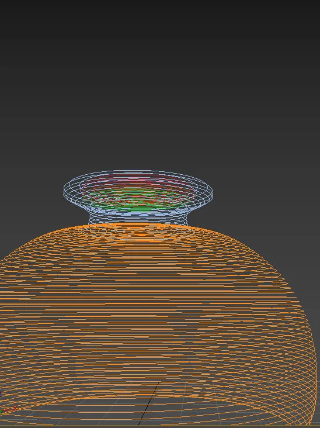Click the top end of the black line
Screen dimensions: 320x428
[159, 382]
